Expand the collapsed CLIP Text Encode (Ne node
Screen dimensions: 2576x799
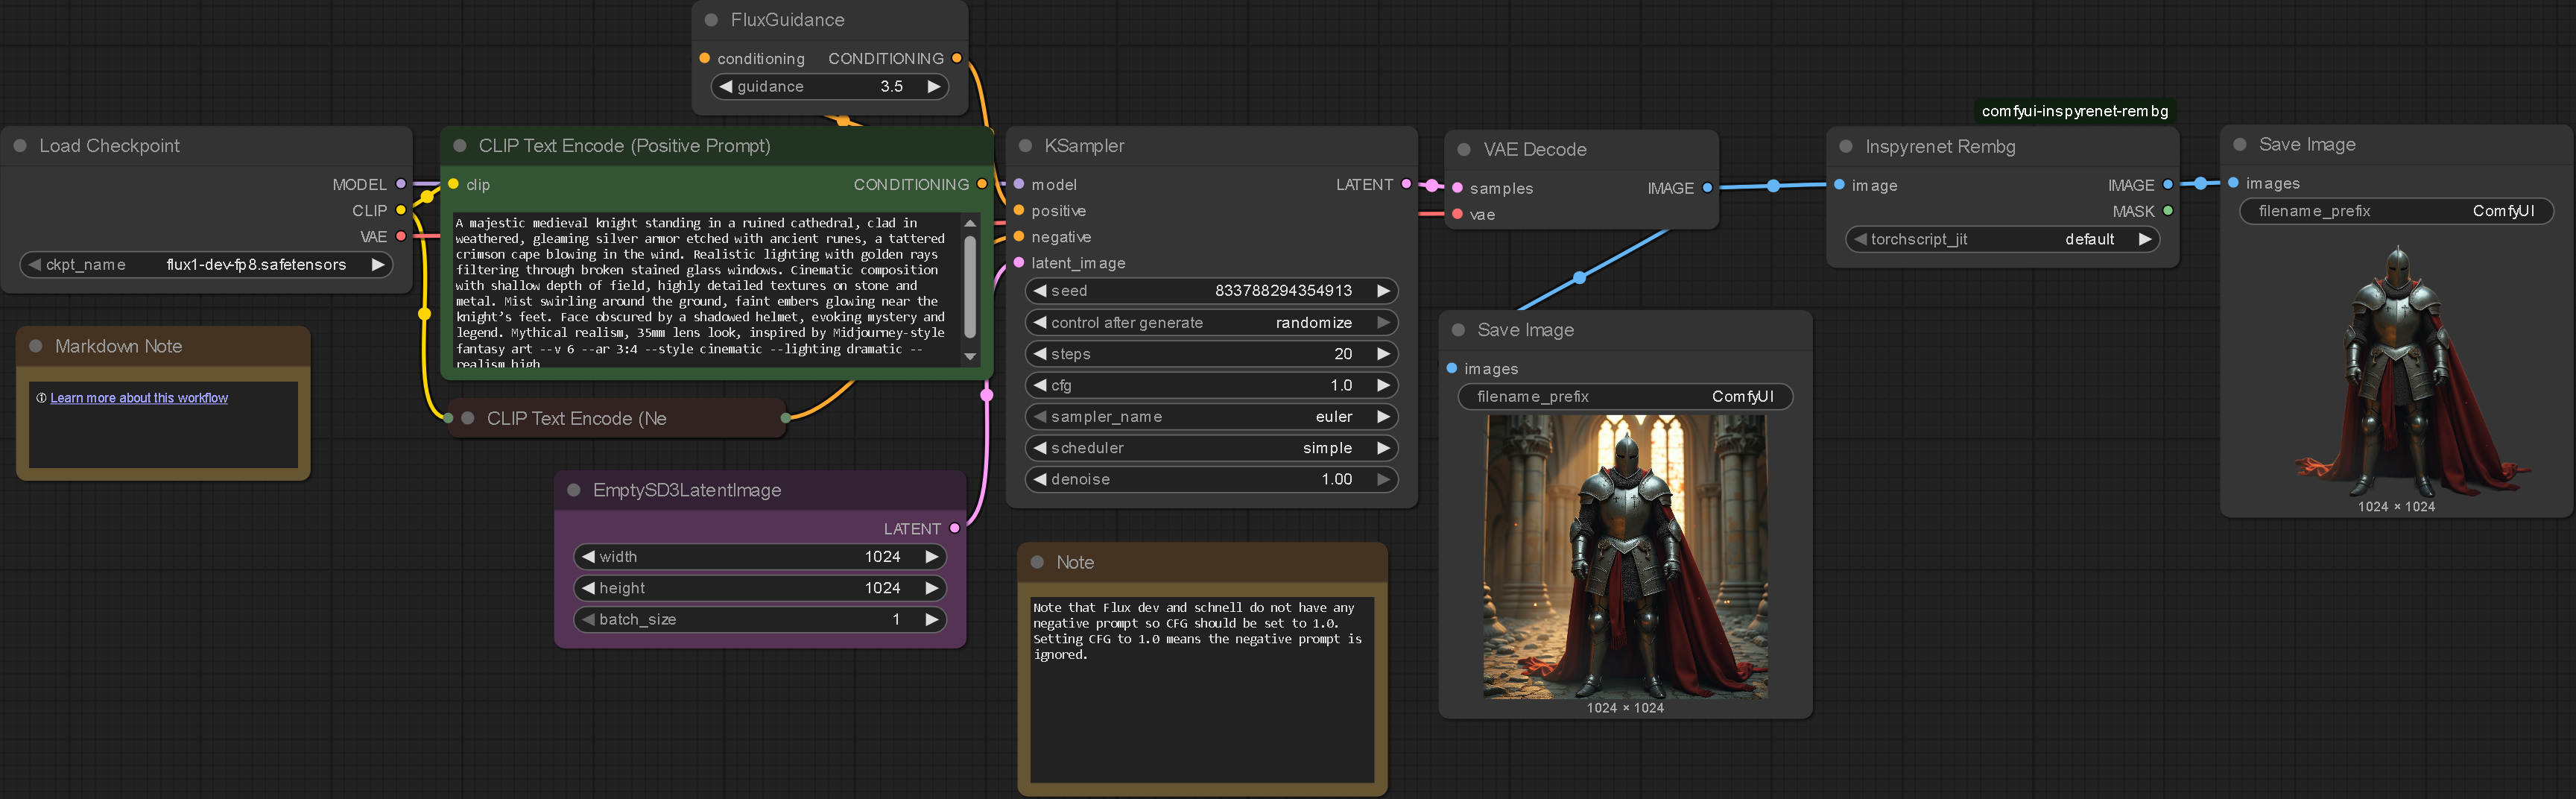pyautogui.click(x=467, y=418)
